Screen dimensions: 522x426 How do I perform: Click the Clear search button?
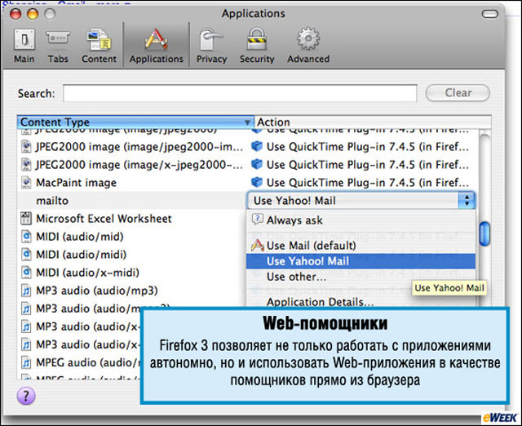coord(458,92)
